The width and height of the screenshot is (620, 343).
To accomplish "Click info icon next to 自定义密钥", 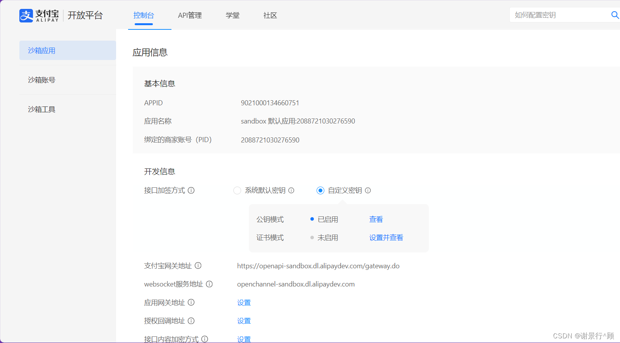I will [368, 190].
